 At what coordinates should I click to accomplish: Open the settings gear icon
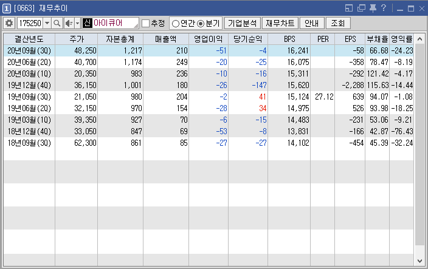9,23
